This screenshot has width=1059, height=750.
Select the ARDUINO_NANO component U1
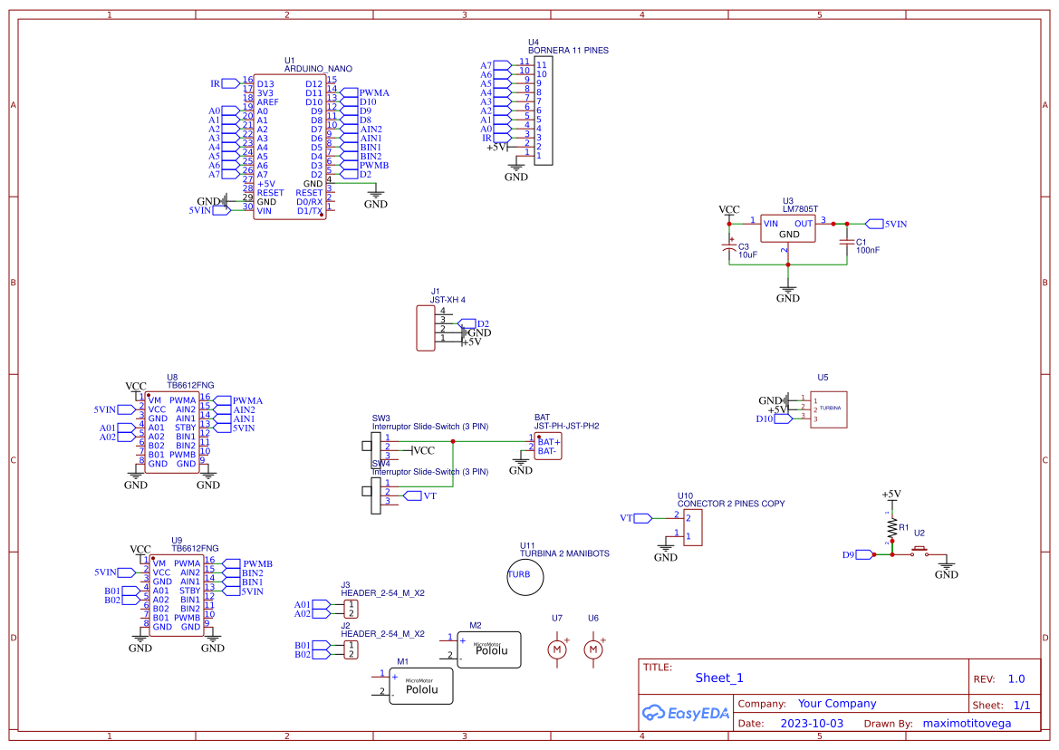(290, 145)
